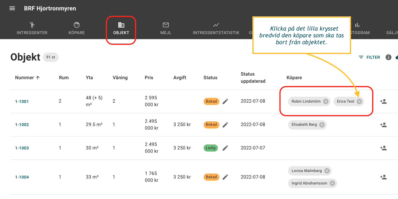This screenshot has width=398, height=199.
Task: Sort table by Pris column header
Action: click(149, 78)
